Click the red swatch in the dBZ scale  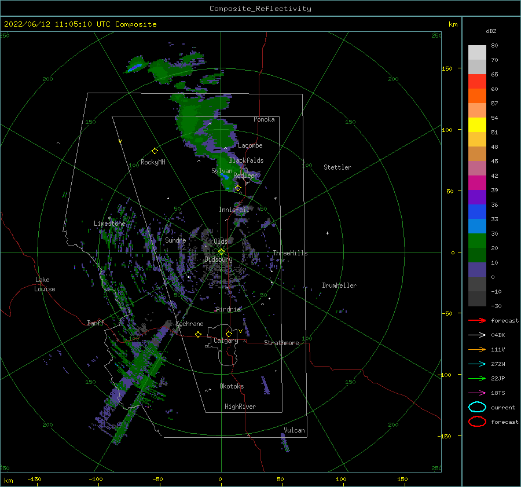(x=477, y=81)
